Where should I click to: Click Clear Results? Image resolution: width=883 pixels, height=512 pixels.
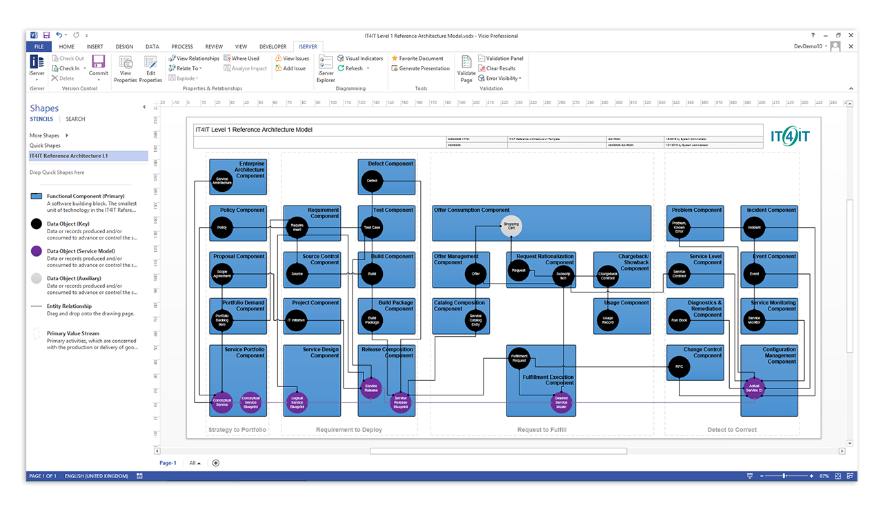[497, 68]
